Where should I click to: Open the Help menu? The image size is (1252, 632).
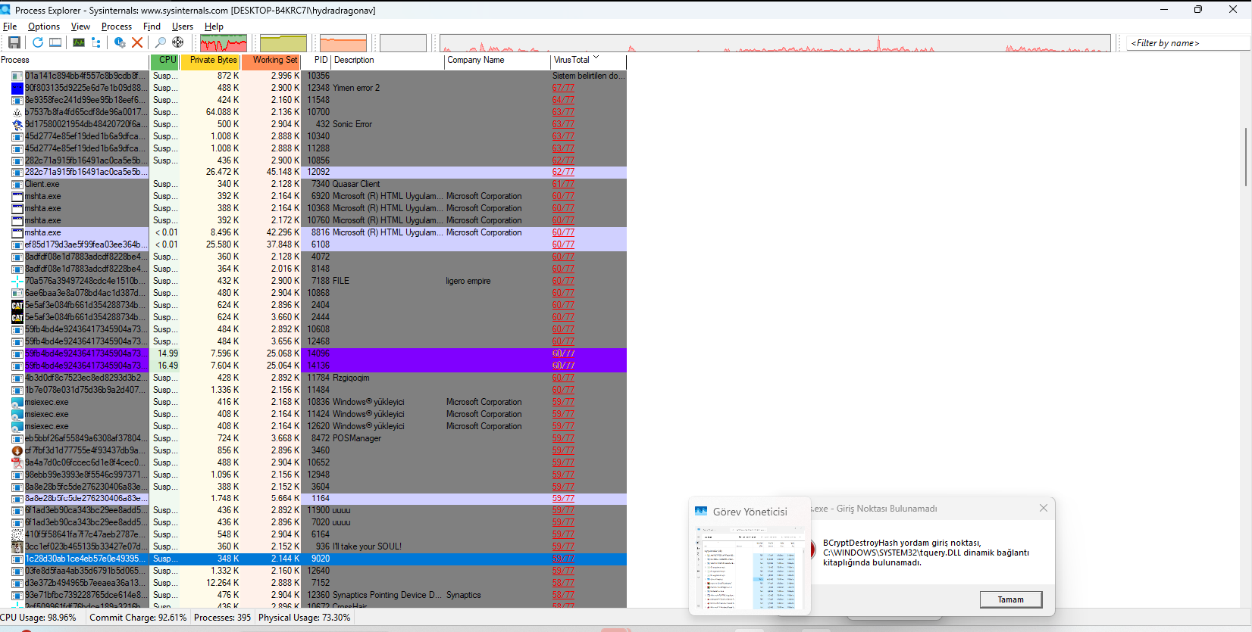point(214,26)
